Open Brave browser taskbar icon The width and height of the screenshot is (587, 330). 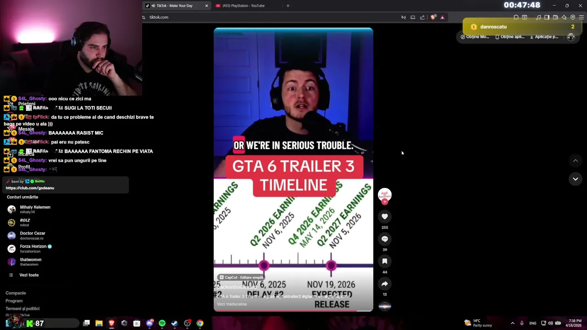coord(111,323)
